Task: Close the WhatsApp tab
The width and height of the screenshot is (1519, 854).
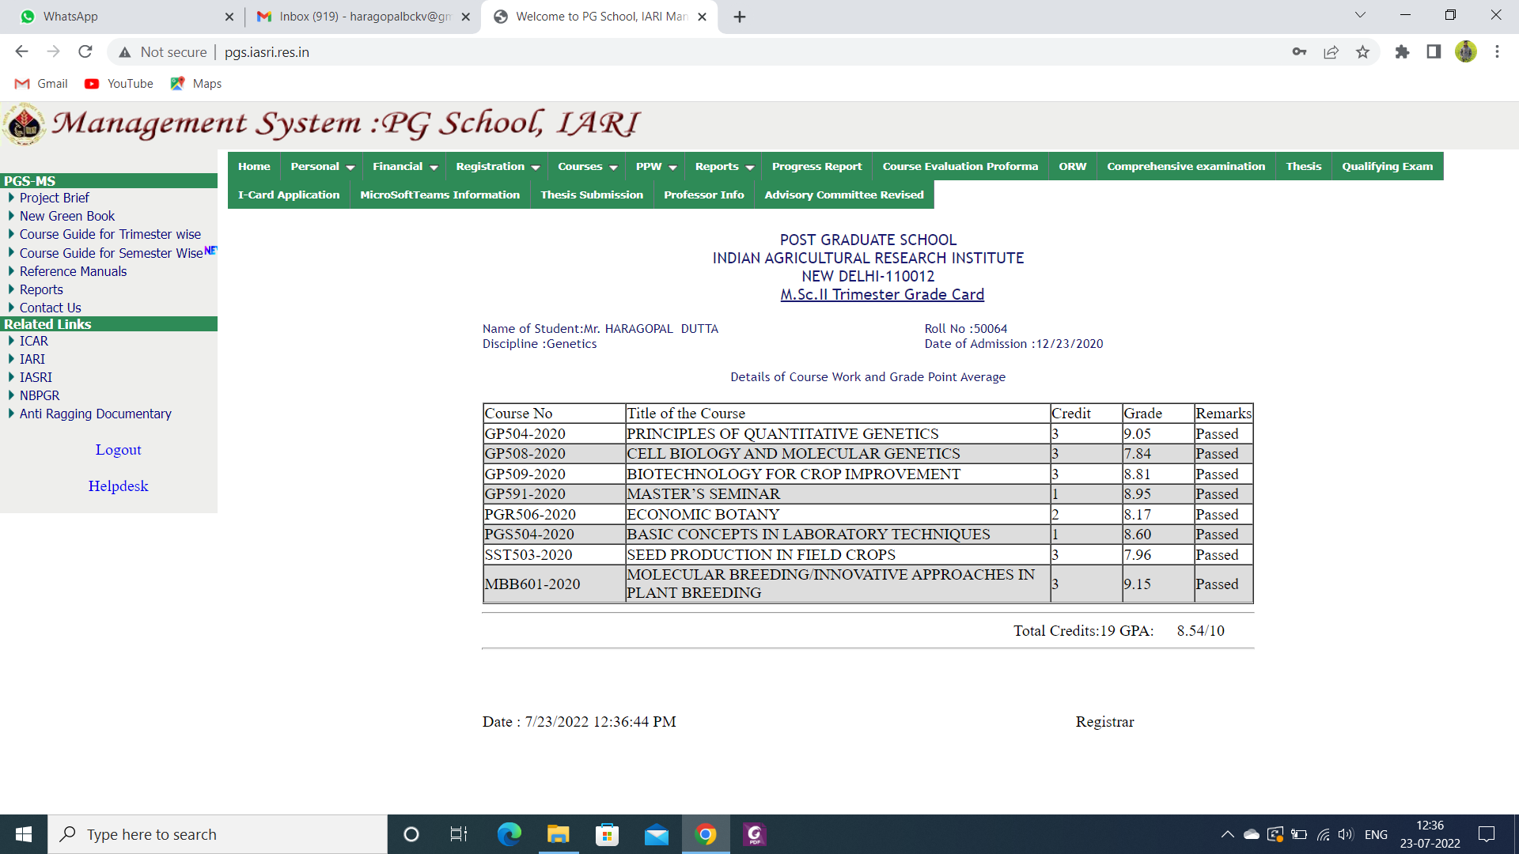Action: click(229, 17)
